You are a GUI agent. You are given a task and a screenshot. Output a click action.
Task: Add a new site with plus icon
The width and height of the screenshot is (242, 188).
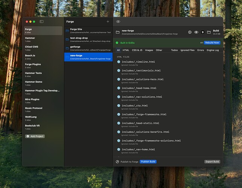click(108, 21)
